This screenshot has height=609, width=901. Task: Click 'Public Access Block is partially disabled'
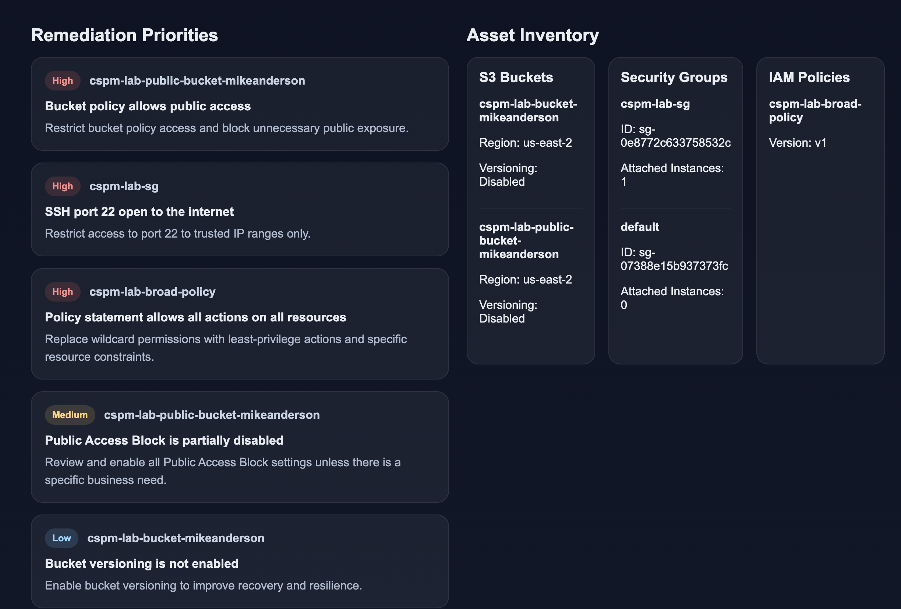tap(164, 441)
